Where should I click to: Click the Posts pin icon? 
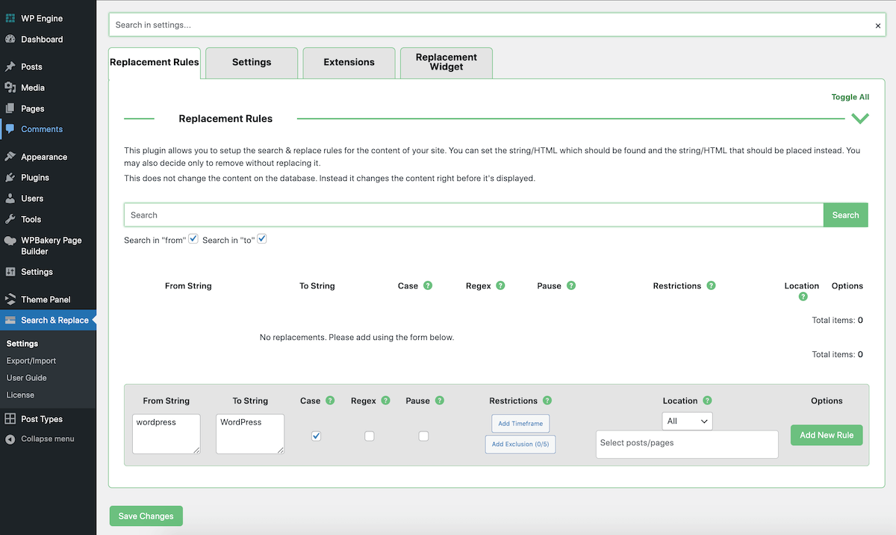(10, 67)
